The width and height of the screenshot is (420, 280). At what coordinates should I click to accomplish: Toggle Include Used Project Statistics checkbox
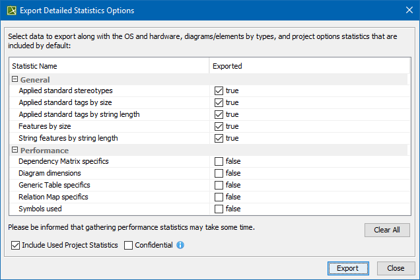(16, 245)
